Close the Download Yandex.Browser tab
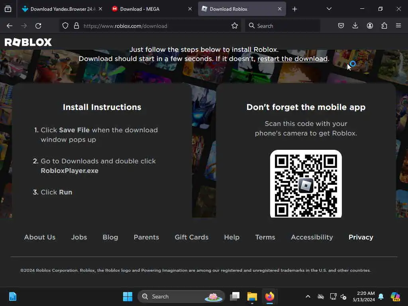The height and width of the screenshot is (306, 408). [x=100, y=9]
